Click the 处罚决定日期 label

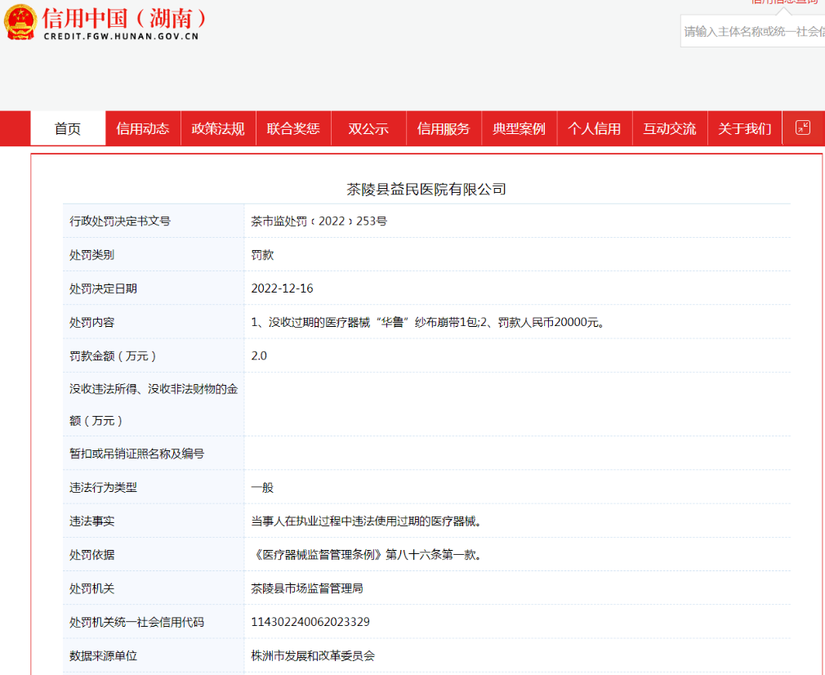pos(103,288)
